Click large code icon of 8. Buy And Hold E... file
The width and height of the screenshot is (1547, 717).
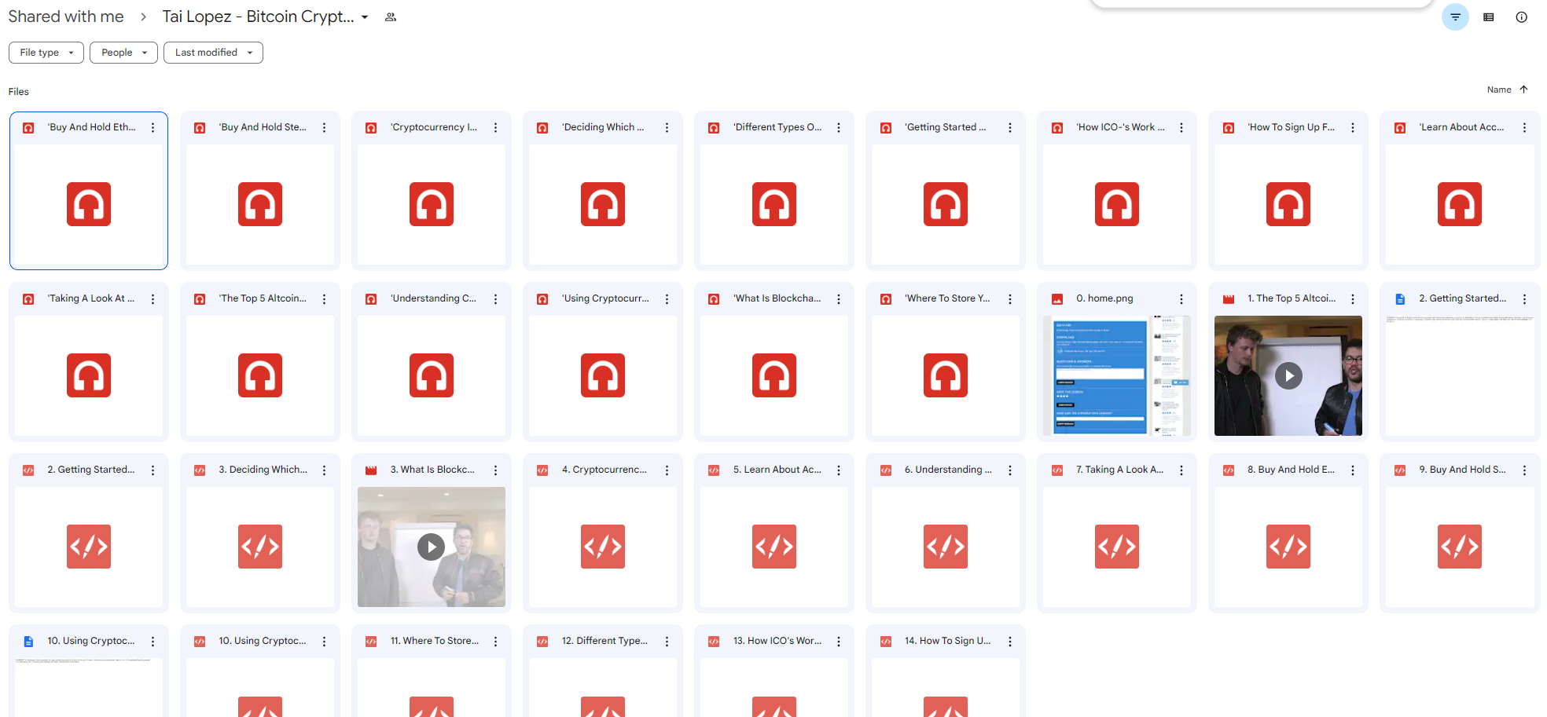pos(1288,547)
